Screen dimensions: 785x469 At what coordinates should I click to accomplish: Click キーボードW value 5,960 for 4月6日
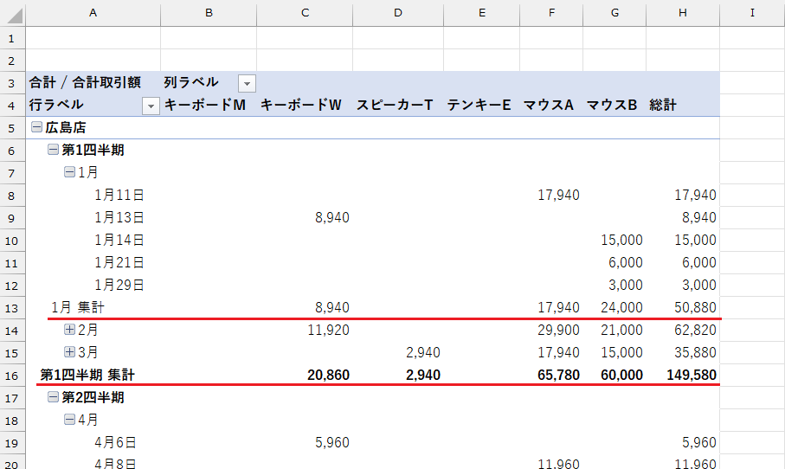[332, 442]
